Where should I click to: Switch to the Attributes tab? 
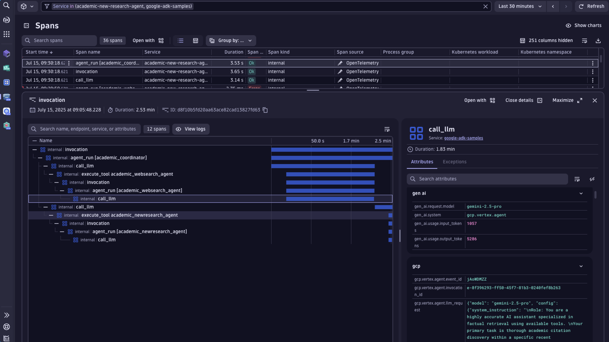tap(422, 162)
